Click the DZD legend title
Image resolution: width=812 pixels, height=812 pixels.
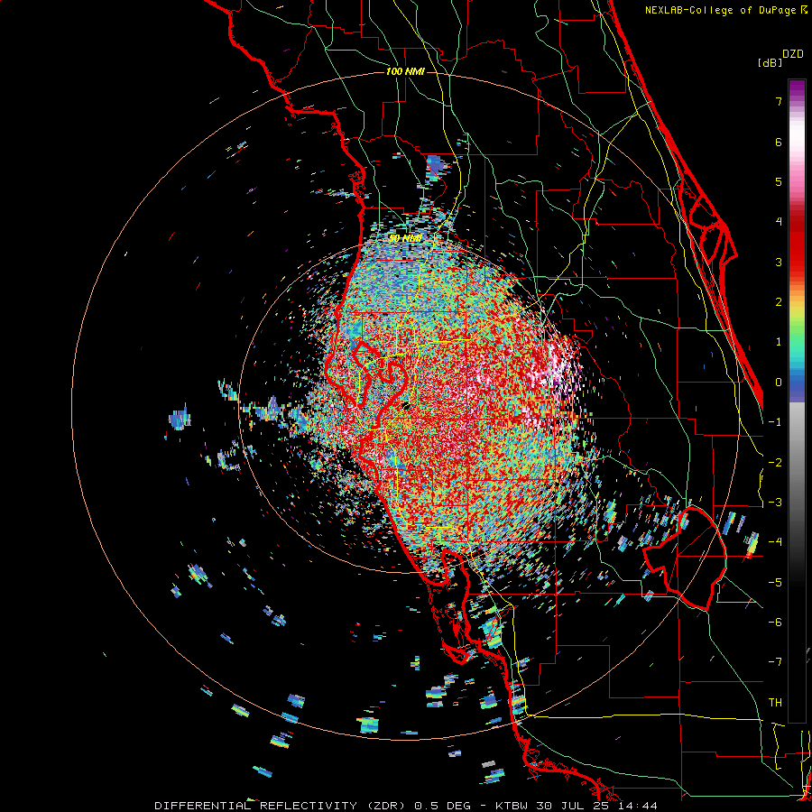tap(793, 54)
